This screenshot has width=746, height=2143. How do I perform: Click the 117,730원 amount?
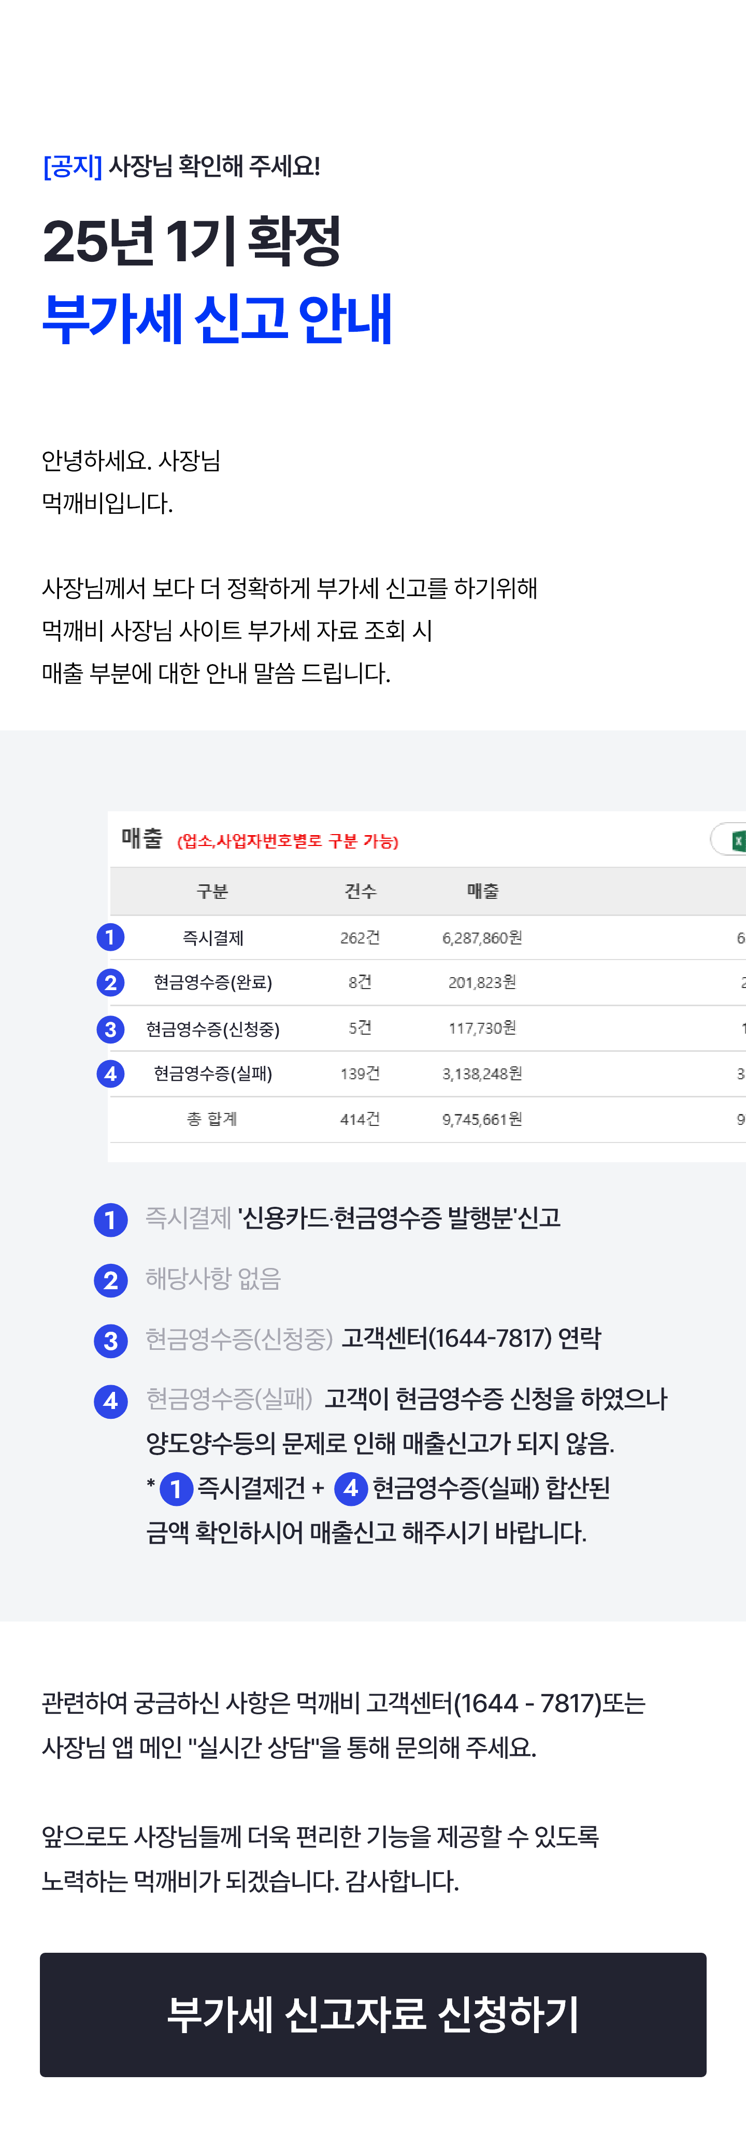click(x=482, y=1028)
